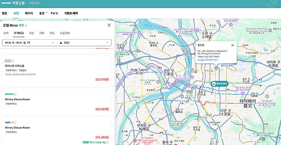Show info icon next to 호텔패스 logo
The image size is (281, 145).
point(15,123)
